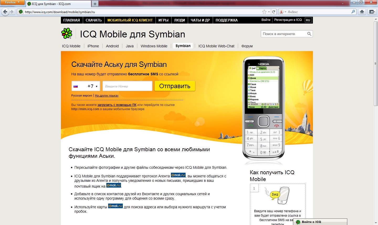This screenshot has width=378, height=225.
Task: Open the Форум tab
Action: [247, 46]
